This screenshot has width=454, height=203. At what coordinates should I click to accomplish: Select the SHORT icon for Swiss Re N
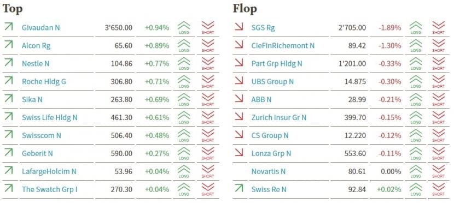tap(438, 189)
